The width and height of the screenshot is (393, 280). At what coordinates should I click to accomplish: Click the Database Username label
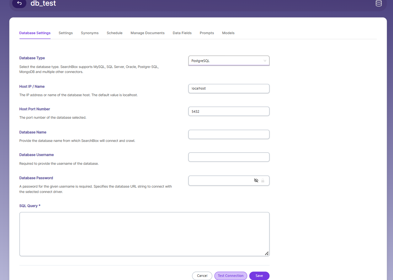36,155
